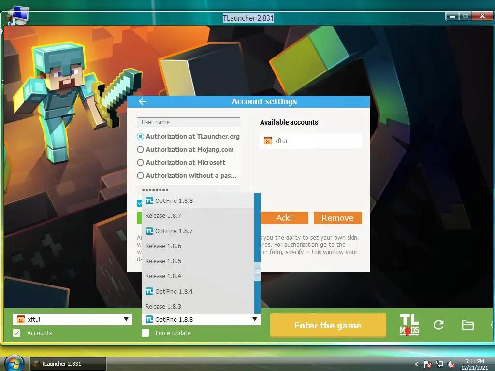Click the xftui avatar in Available accounts
Image resolution: width=495 pixels, height=371 pixels.
(268, 141)
